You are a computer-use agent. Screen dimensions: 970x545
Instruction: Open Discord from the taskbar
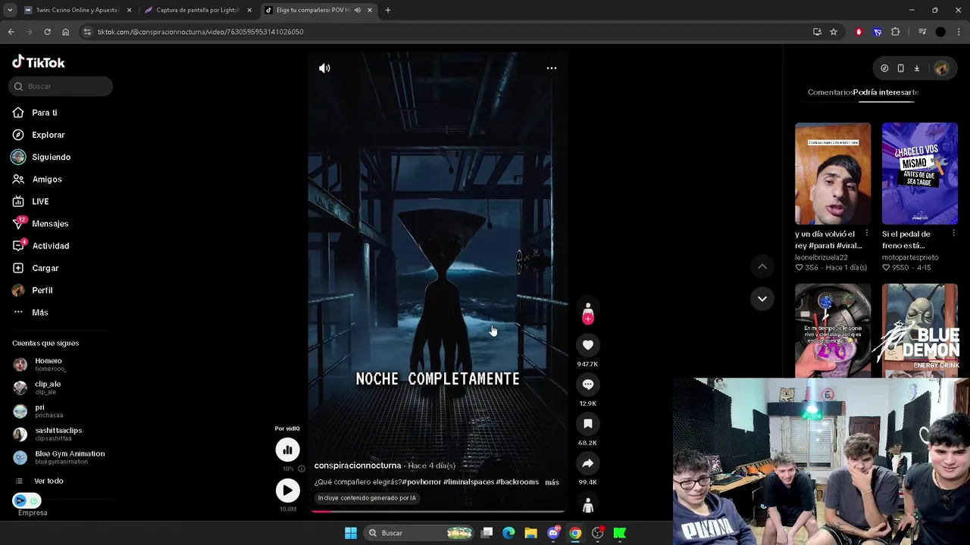[x=553, y=533]
